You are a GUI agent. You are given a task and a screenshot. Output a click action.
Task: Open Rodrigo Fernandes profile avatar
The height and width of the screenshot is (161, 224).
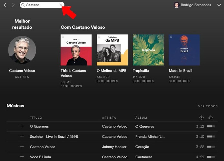(x=177, y=5)
